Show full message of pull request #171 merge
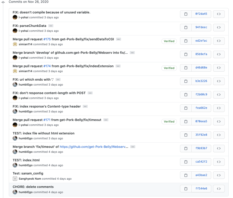This screenshot has height=198, width=233. [x=106, y=120]
